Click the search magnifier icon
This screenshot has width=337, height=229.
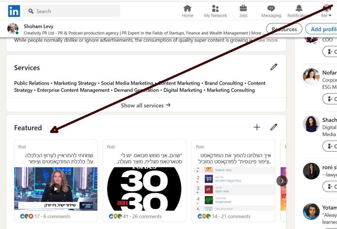(31, 11)
